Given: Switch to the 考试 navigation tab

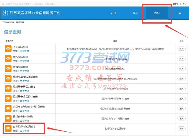Looking at the screenshot, I should point(135,13).
